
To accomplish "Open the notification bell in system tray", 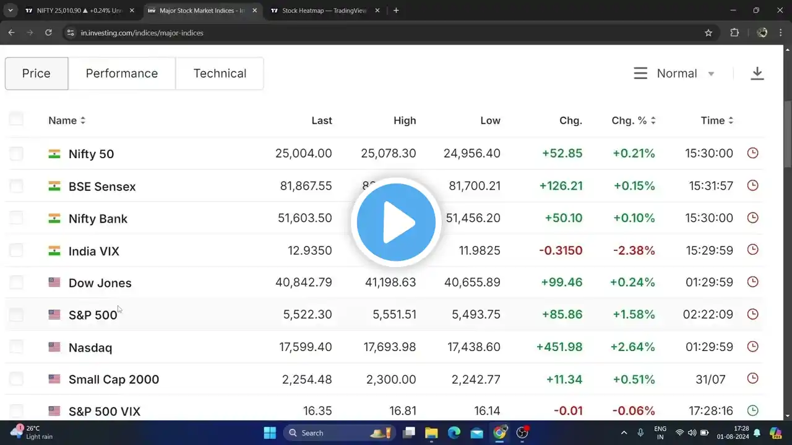I will tap(756, 433).
